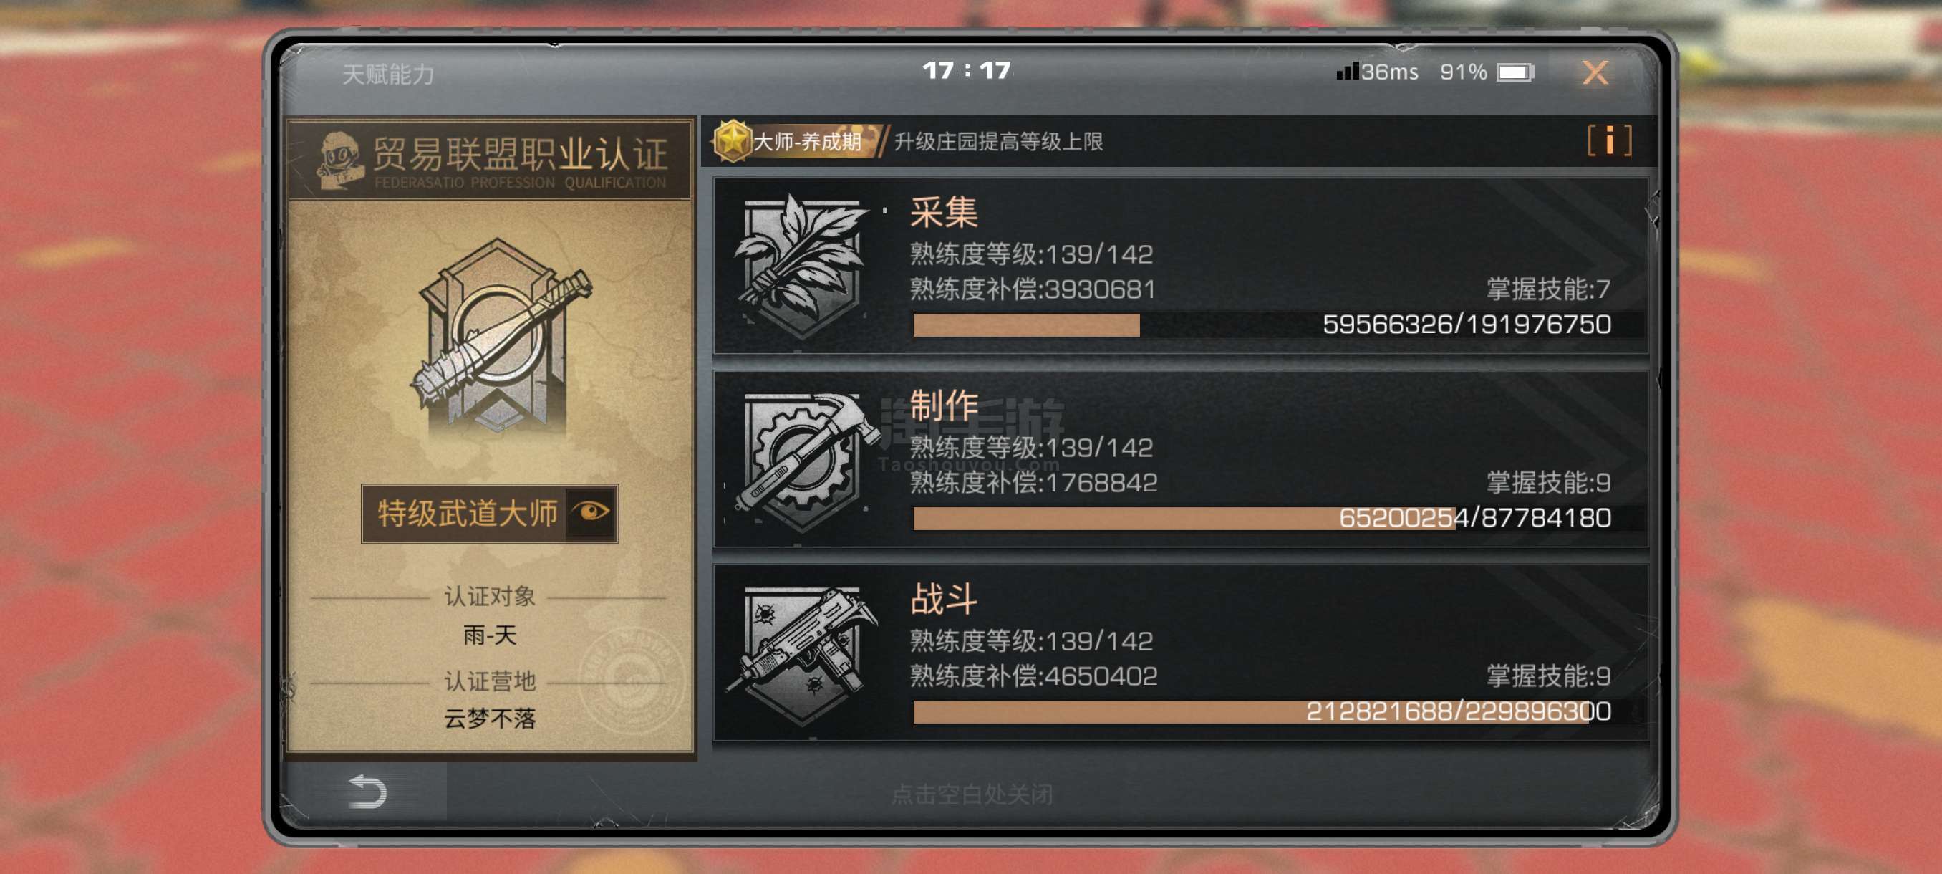Open the 战斗 skill entry
The height and width of the screenshot is (874, 1942).
coord(1181,654)
